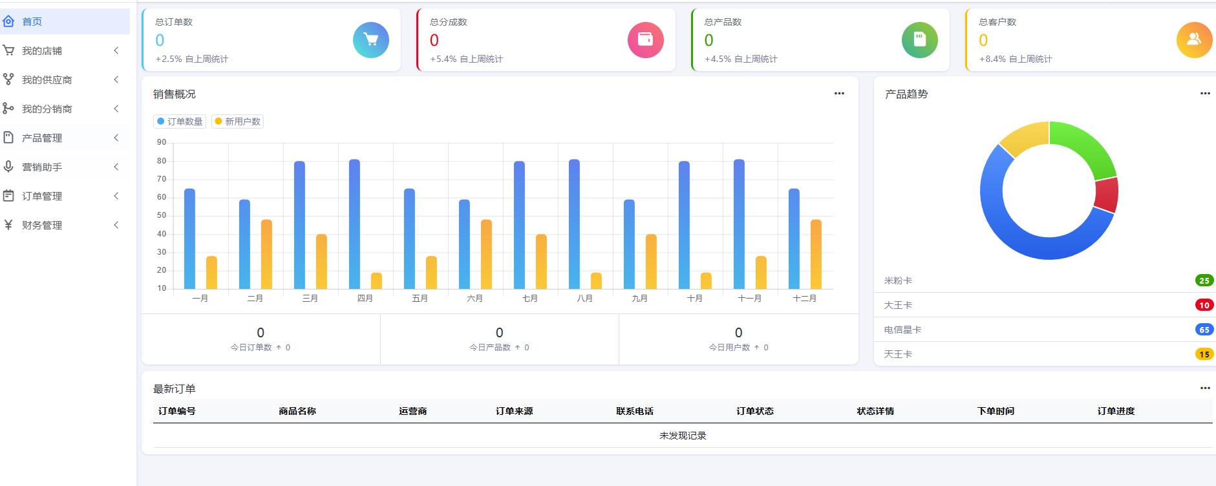Image resolution: width=1216 pixels, height=486 pixels.
Task: Expand the 订单管理 chevron
Action: click(x=116, y=196)
